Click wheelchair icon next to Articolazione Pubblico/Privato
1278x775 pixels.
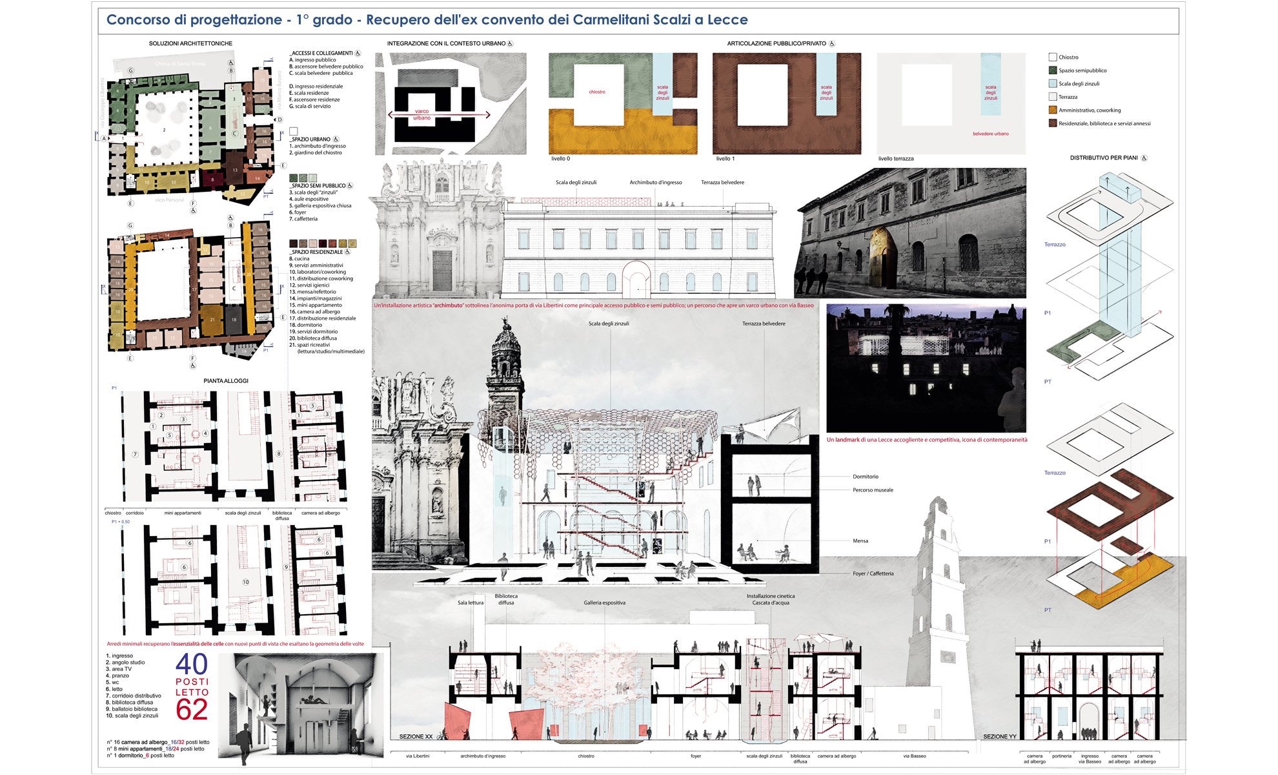[832, 44]
